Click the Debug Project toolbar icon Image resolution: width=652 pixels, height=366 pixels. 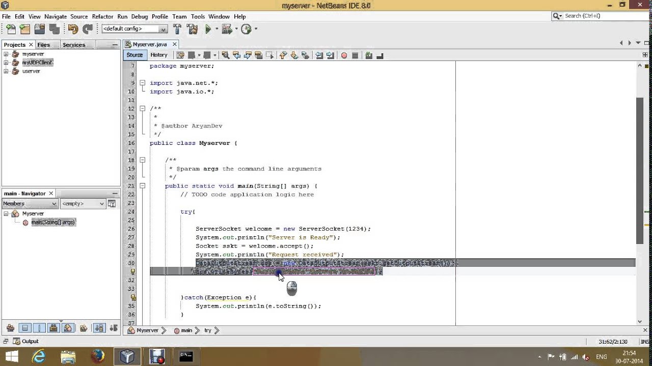click(x=227, y=29)
